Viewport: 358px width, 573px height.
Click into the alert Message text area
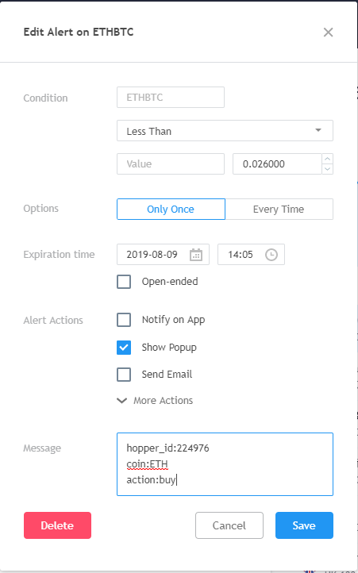(x=225, y=464)
